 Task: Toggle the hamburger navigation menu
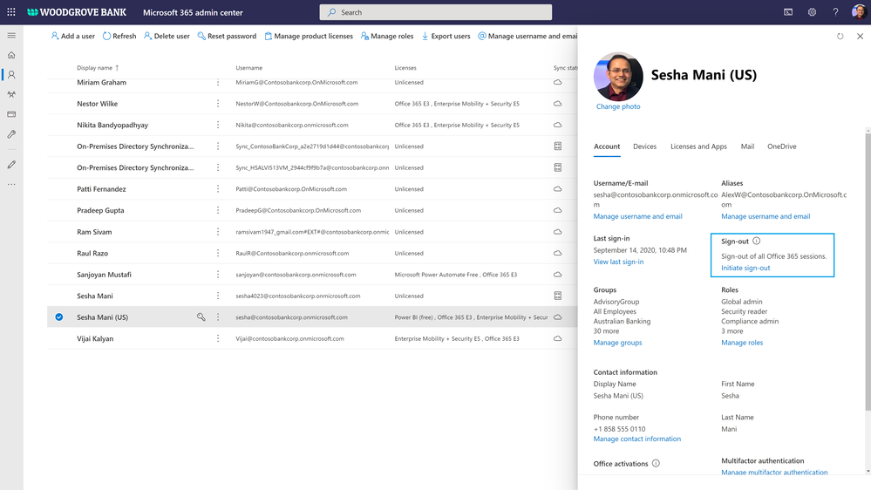(x=11, y=36)
